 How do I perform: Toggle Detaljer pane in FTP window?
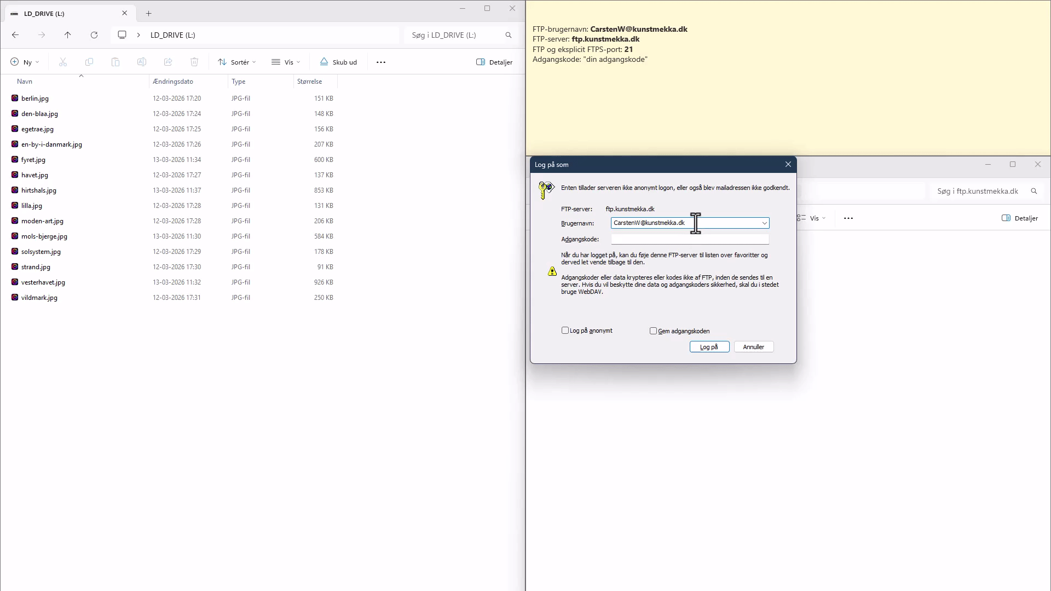[x=1020, y=218]
